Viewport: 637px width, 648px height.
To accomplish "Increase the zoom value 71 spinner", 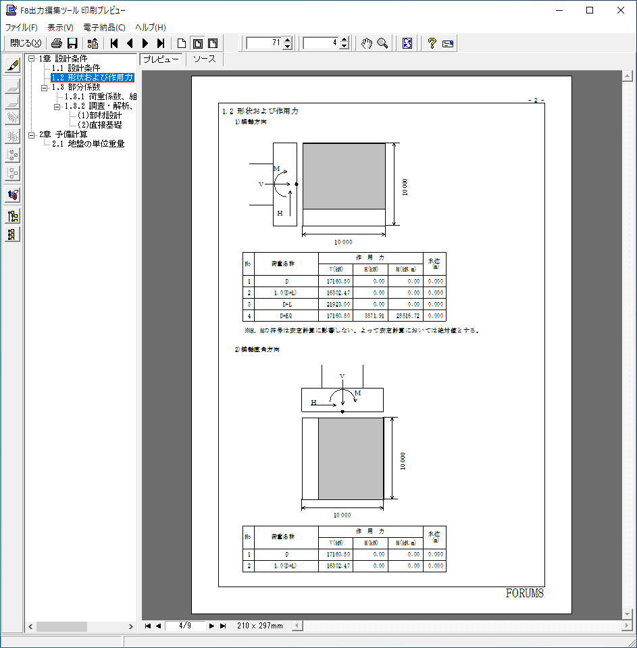I will pyautogui.click(x=288, y=40).
